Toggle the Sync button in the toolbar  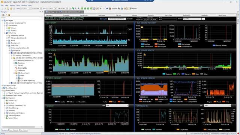96,9
